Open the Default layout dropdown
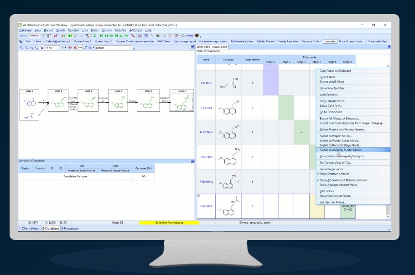Image resolution: width=415 pixels, height=275 pixels. tap(114, 47)
